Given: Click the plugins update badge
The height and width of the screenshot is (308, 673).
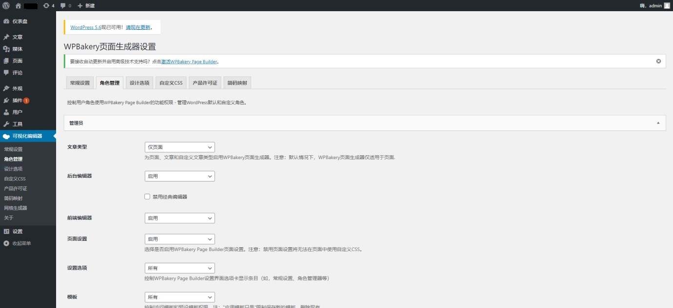Looking at the screenshot, I should pos(26,100).
